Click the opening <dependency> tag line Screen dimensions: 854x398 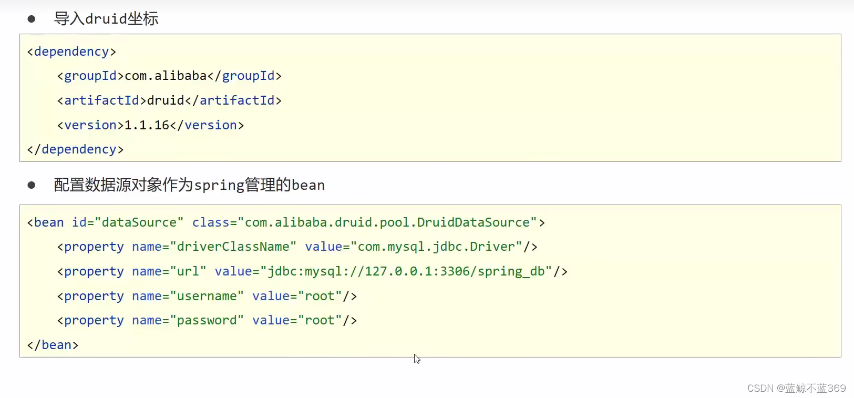click(x=71, y=52)
